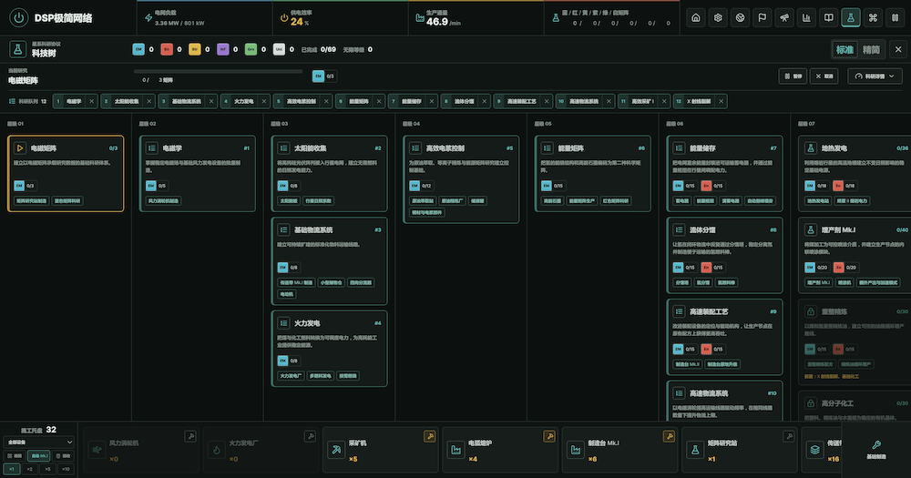Image resolution: width=911 pixels, height=478 pixels.
Task: Select queue item 3 基础物流系统
Action: [188, 101]
